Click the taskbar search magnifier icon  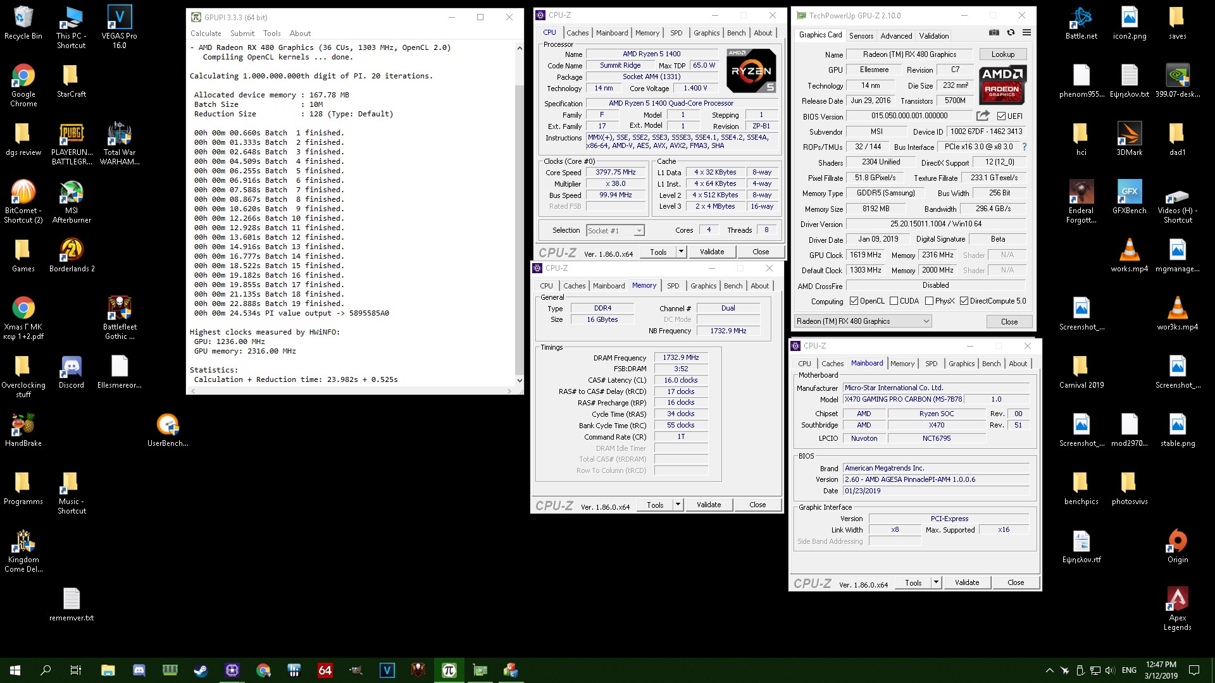point(46,670)
